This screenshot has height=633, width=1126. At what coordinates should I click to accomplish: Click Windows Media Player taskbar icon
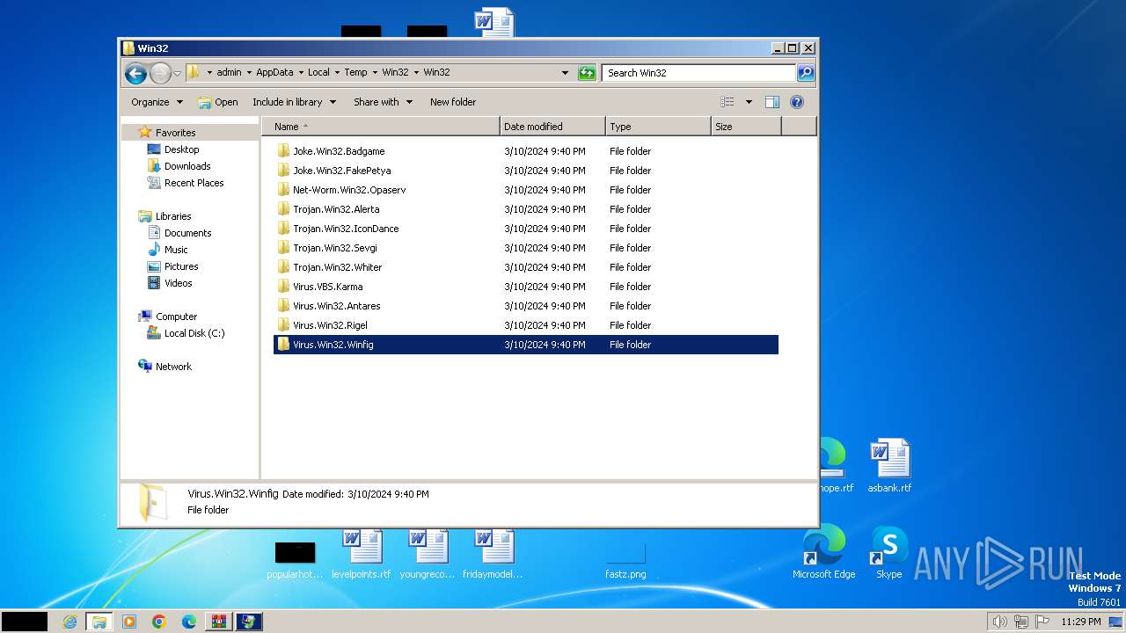pos(128,622)
